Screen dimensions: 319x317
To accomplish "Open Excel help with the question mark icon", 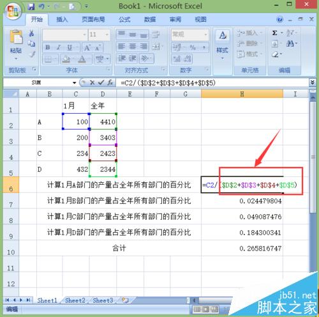I will pos(280,20).
